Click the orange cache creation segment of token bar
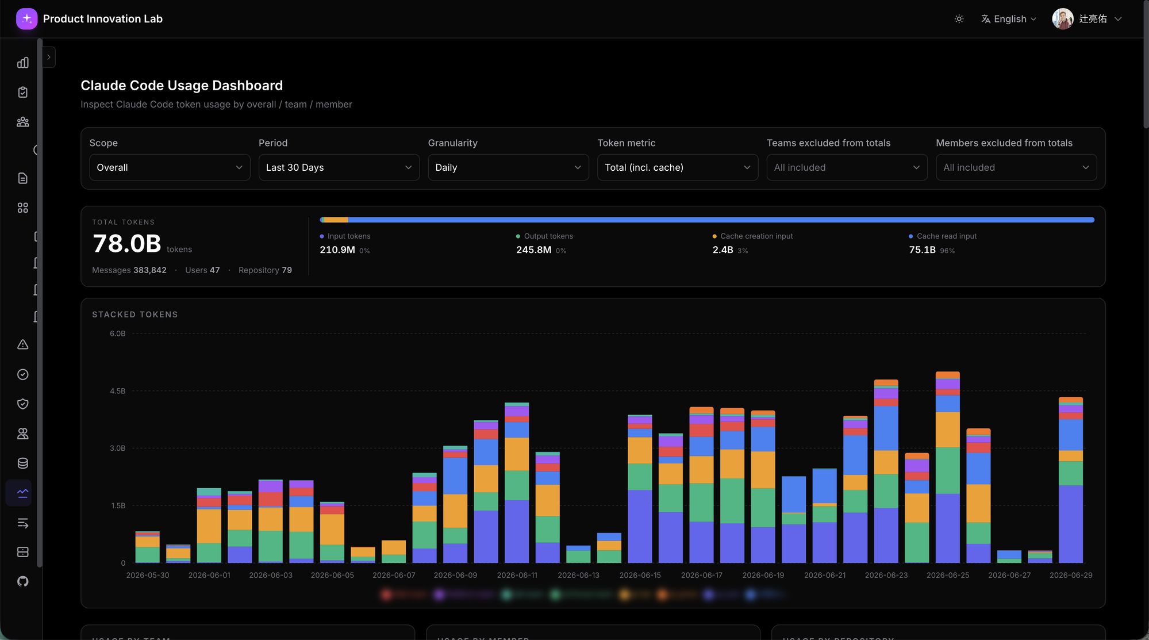Viewport: 1149px width, 640px height. pyautogui.click(x=335, y=220)
